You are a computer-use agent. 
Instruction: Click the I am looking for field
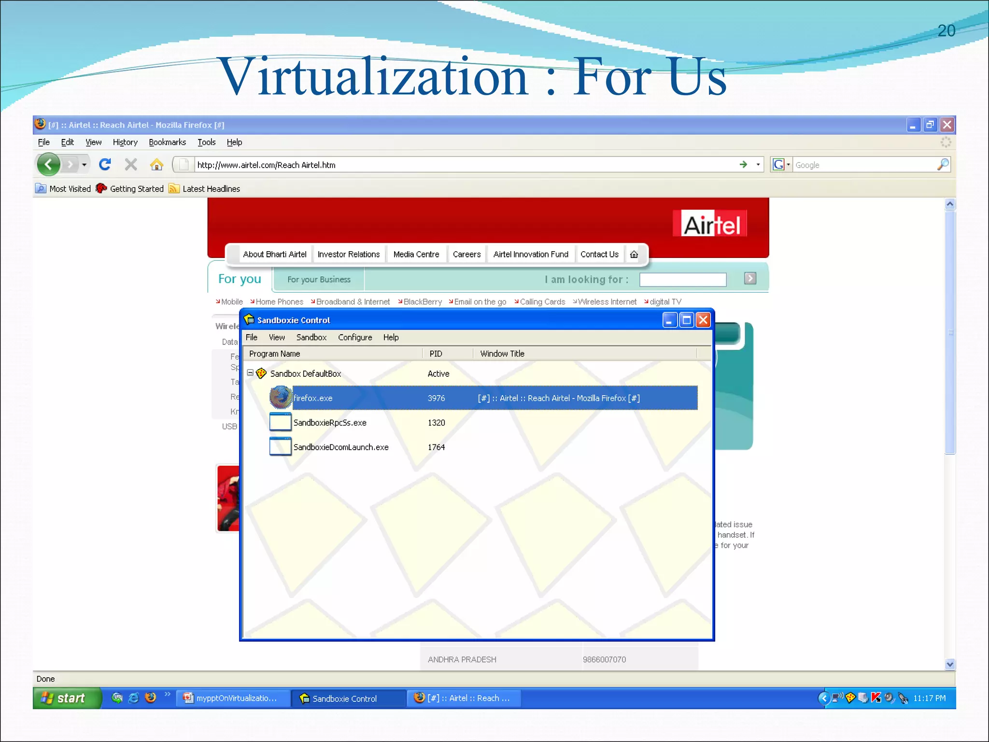pyautogui.click(x=682, y=279)
